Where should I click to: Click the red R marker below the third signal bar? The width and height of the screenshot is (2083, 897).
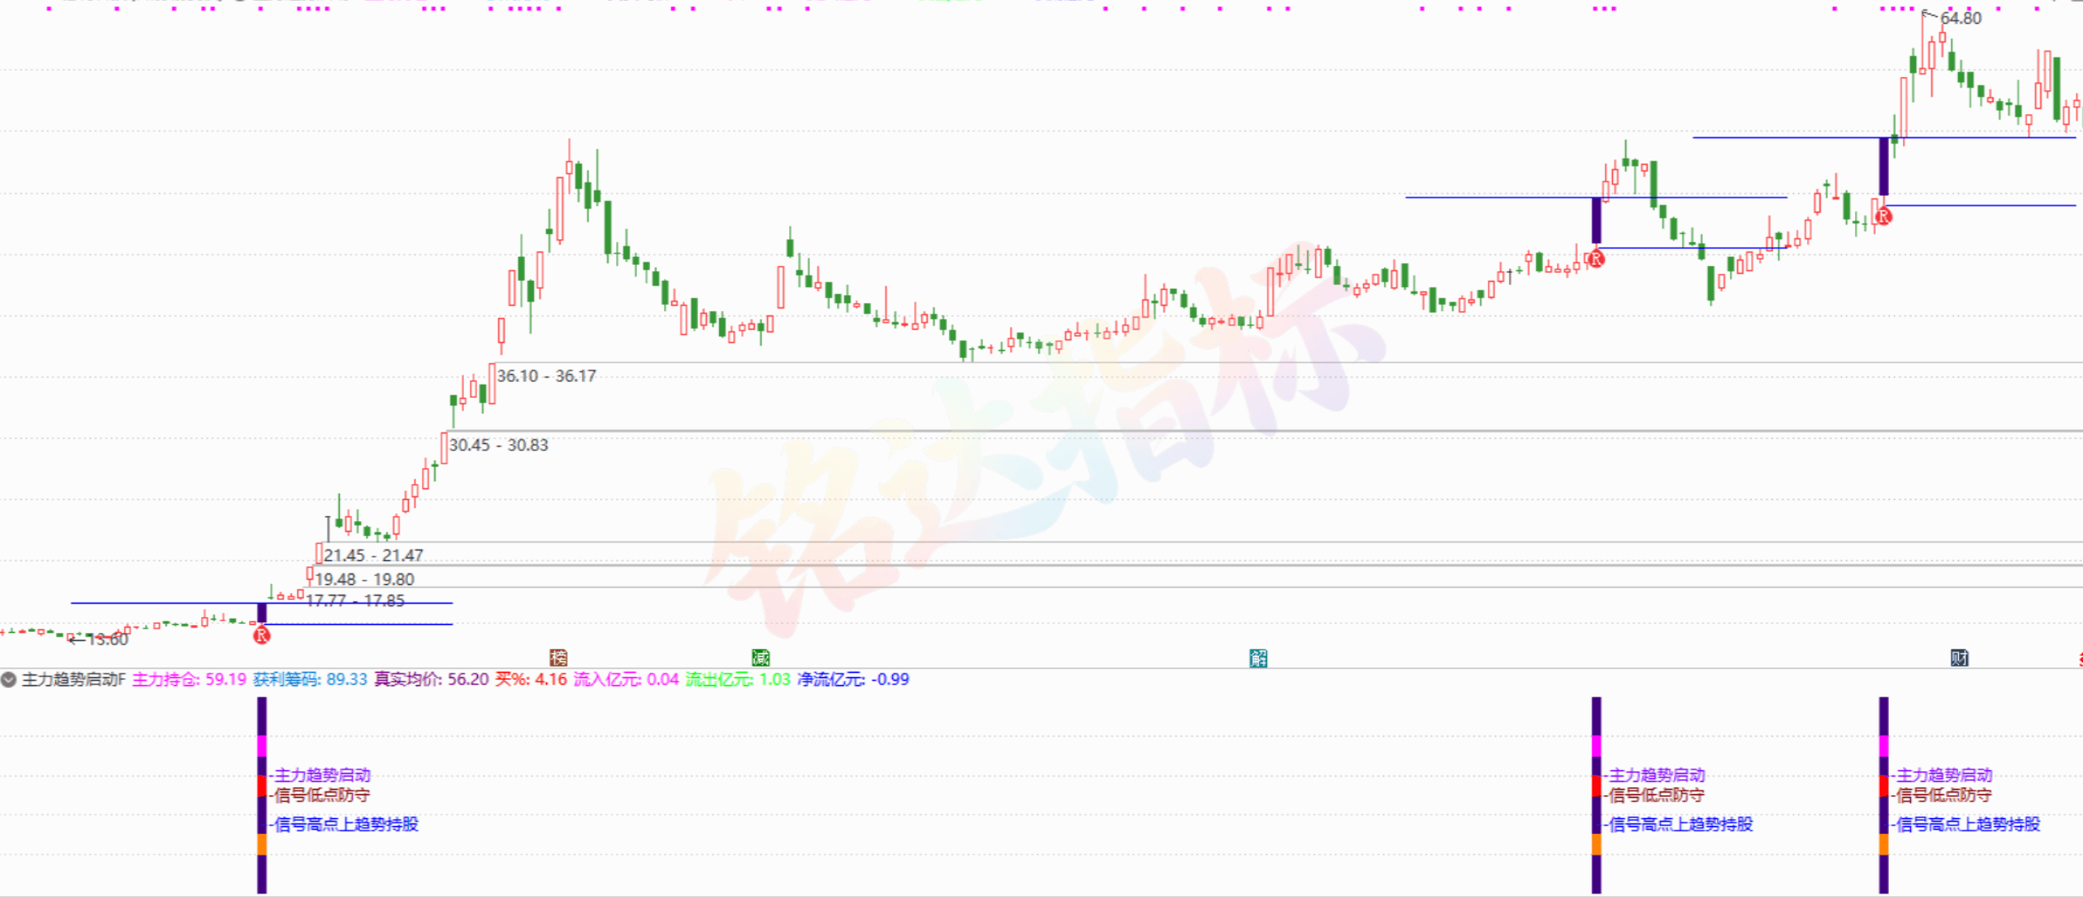[x=1884, y=216]
